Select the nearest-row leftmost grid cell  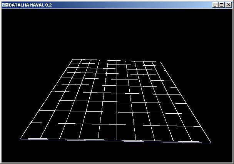(32, 130)
